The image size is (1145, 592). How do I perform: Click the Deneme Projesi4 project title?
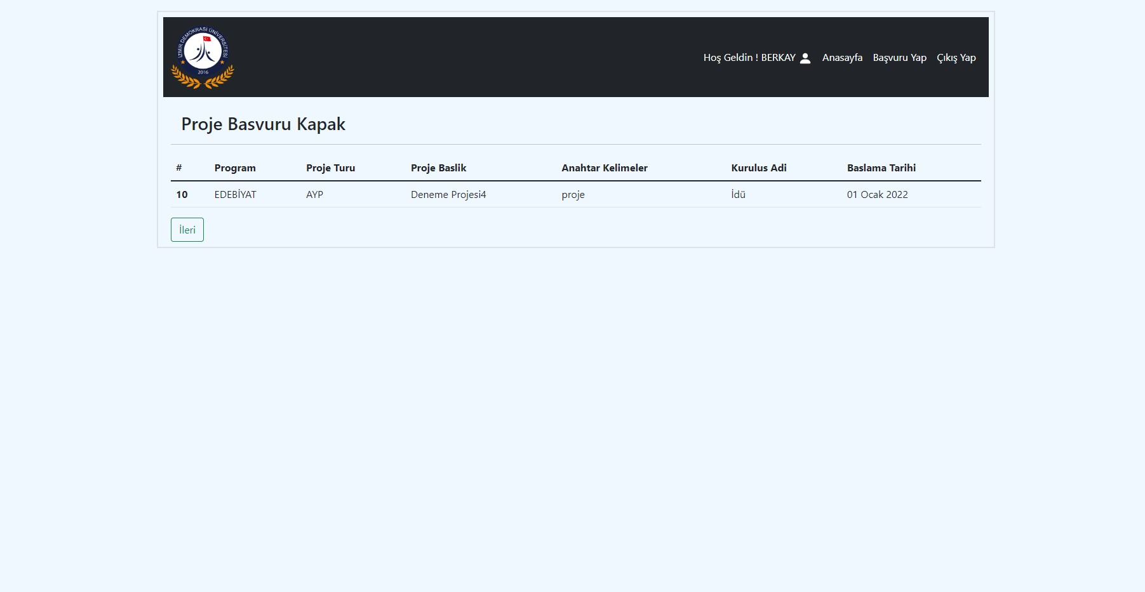point(448,194)
